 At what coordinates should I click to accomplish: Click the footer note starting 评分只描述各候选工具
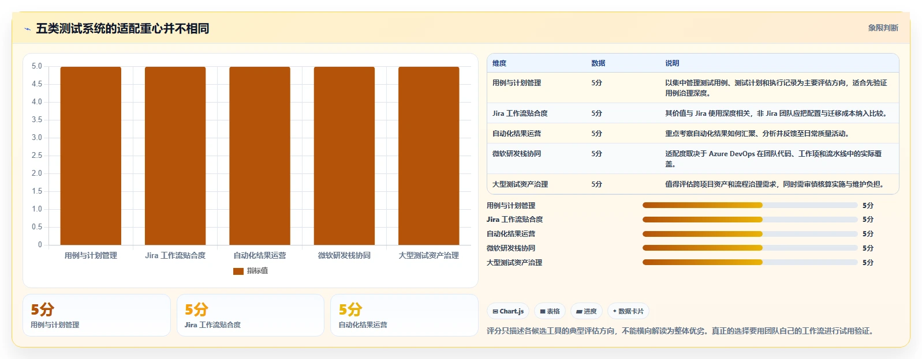(681, 331)
